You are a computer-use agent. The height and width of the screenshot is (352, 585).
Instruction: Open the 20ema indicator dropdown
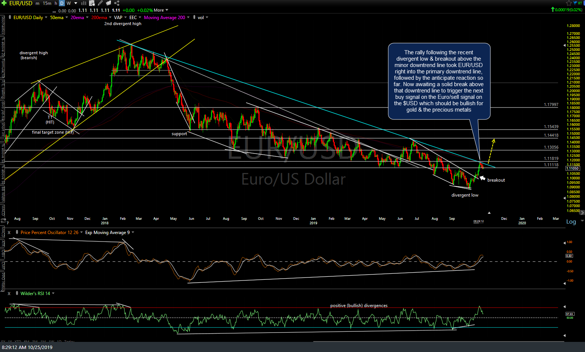tap(87, 18)
